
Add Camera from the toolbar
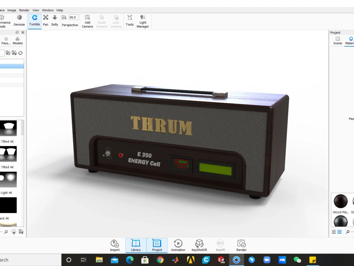(x=87, y=22)
